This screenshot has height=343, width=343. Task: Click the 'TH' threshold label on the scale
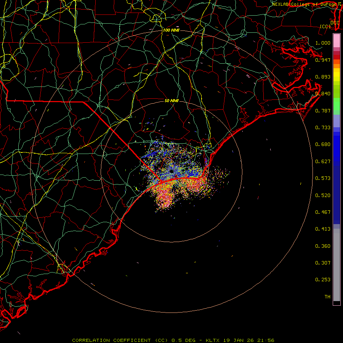(x=327, y=297)
